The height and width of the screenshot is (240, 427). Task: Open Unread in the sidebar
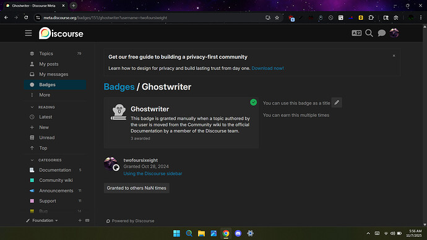[x=55, y=138]
